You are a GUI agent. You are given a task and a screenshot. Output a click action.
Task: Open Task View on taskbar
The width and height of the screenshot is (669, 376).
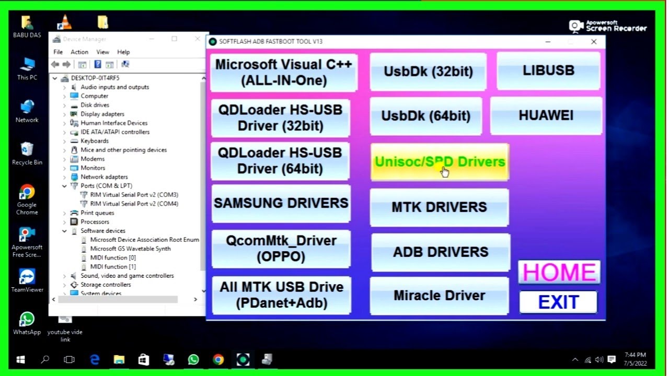point(69,360)
